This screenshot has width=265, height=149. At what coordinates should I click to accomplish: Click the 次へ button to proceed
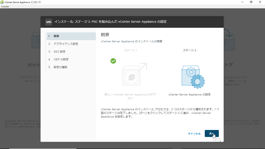(x=211, y=134)
